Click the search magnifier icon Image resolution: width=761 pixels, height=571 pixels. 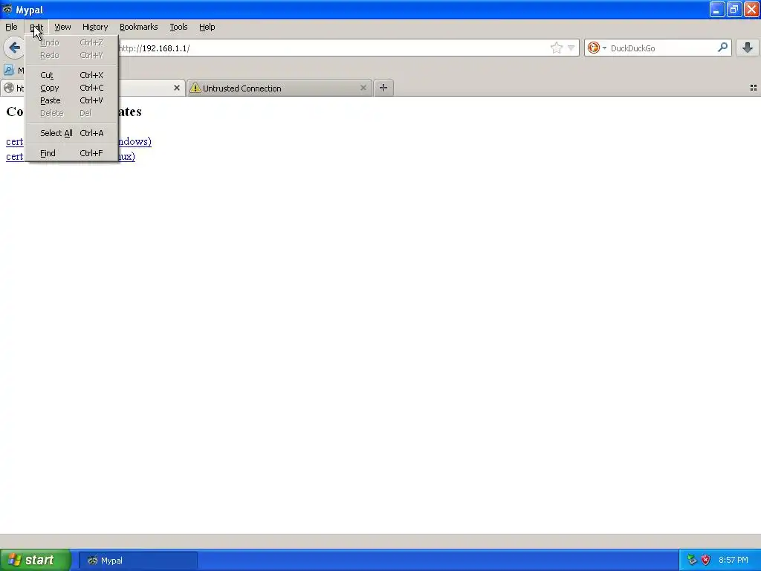tap(722, 47)
